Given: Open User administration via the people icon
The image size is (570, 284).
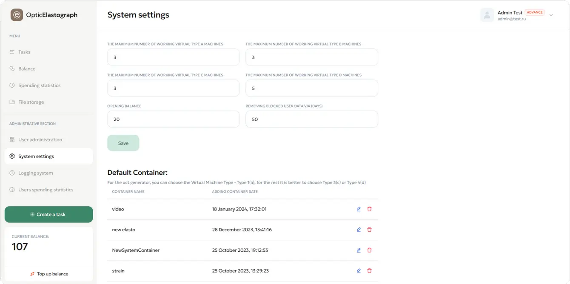Looking at the screenshot, I should click(11, 139).
